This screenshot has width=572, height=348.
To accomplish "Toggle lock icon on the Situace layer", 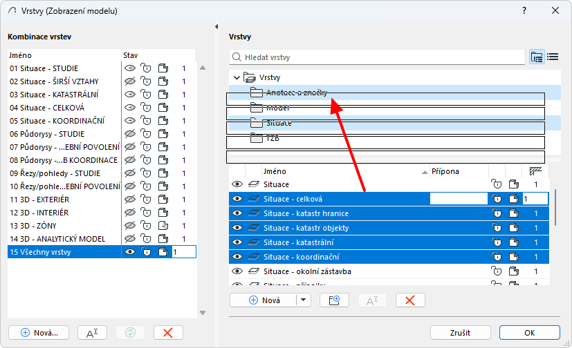I will pyautogui.click(x=496, y=184).
